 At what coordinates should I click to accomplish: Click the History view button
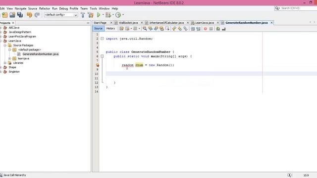pos(110,29)
